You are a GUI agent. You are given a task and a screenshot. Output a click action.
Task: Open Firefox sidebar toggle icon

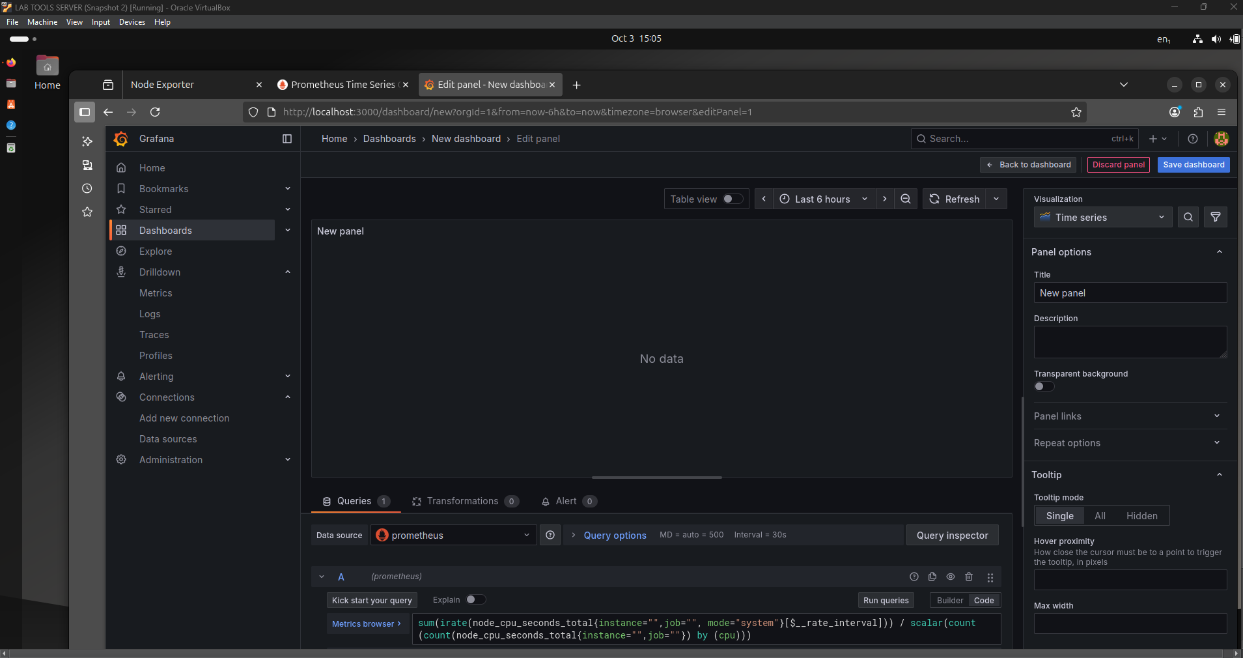pyautogui.click(x=85, y=112)
